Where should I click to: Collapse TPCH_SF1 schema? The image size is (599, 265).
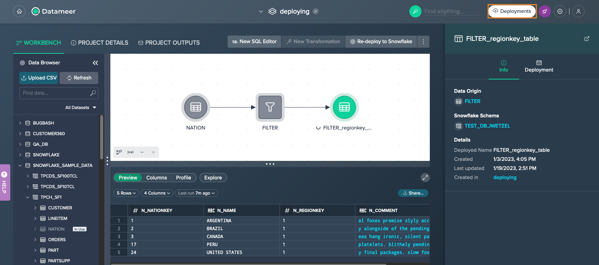coord(28,197)
